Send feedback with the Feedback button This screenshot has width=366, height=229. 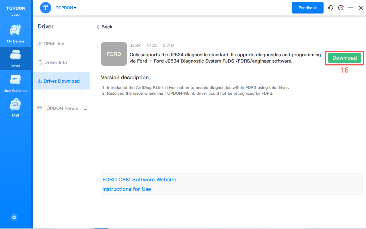tap(307, 8)
